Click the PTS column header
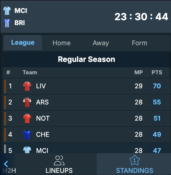The width and height of the screenshot is (171, 175). 157,72
